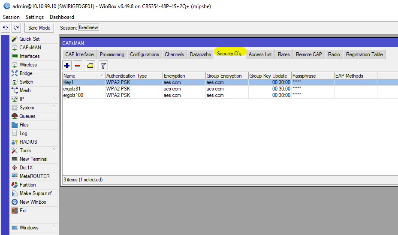
Task: Open the Settings menu
Action: pyautogui.click(x=34, y=17)
